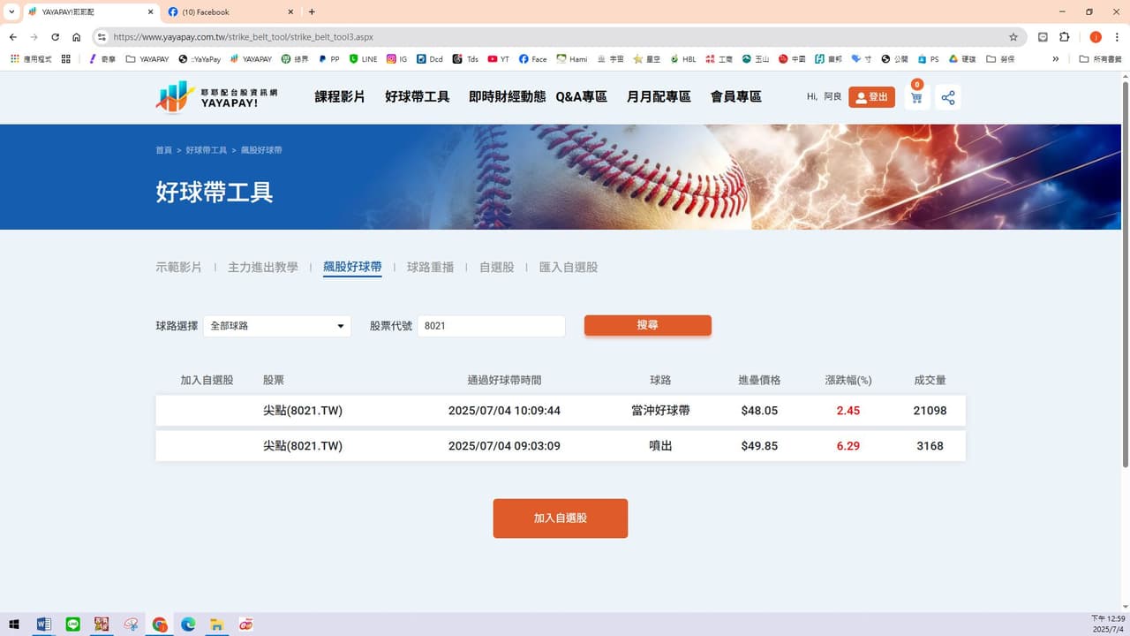Open the 勞保 bookmark folder

pyautogui.click(x=1000, y=59)
